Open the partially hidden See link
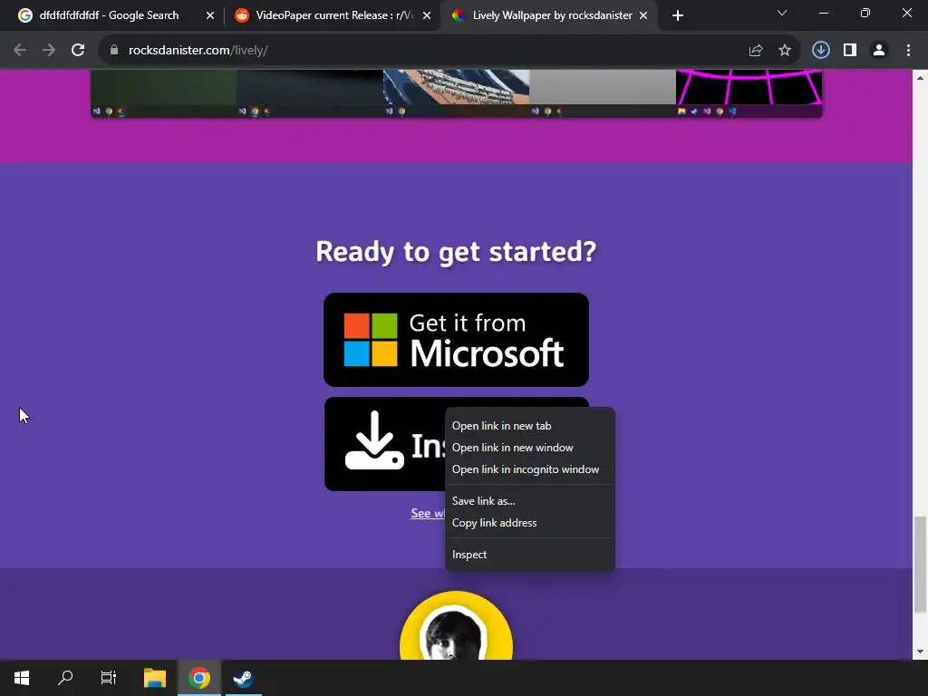 point(428,513)
